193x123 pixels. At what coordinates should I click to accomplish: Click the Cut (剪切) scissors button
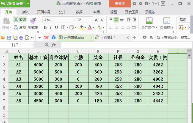20,20
